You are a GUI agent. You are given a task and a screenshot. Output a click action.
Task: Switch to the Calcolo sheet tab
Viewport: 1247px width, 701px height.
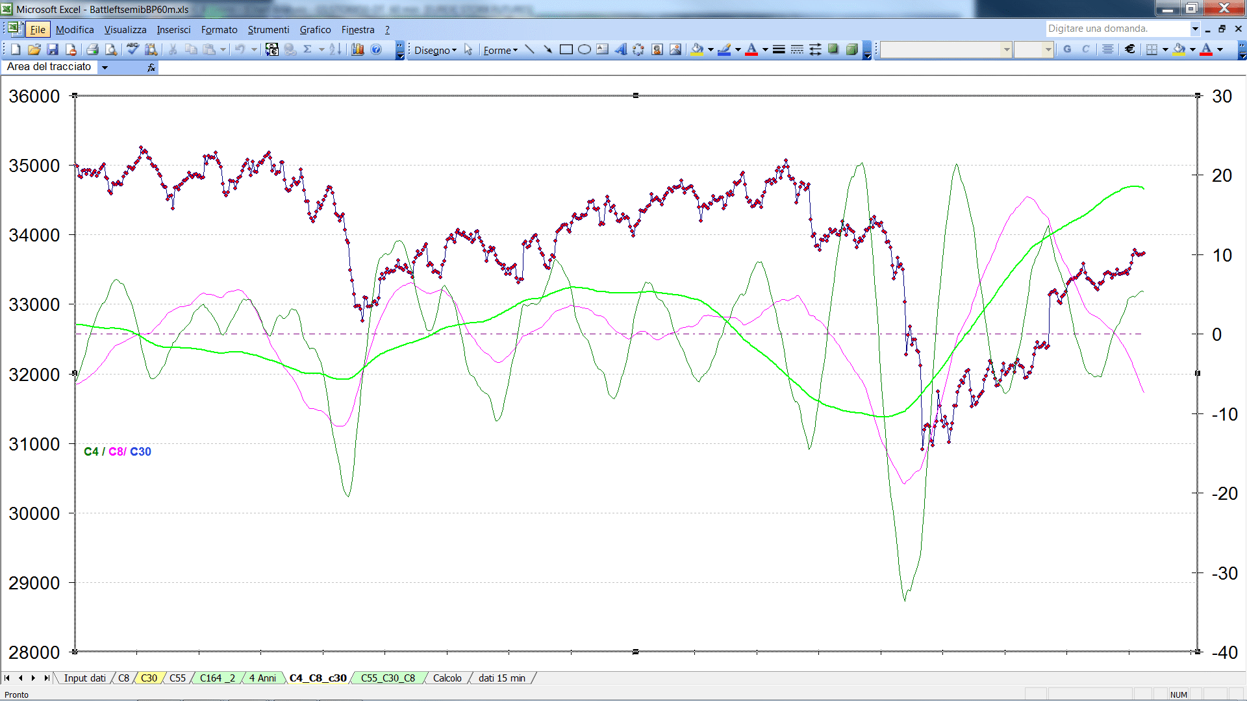447,678
